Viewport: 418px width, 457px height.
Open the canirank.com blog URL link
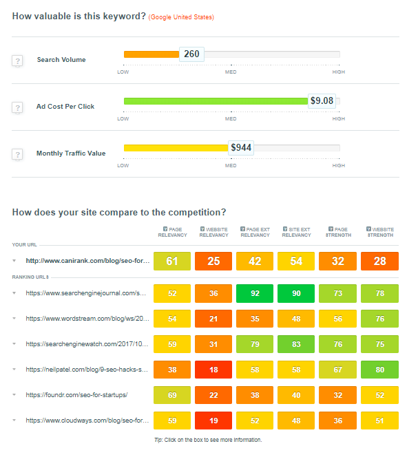[x=87, y=261]
